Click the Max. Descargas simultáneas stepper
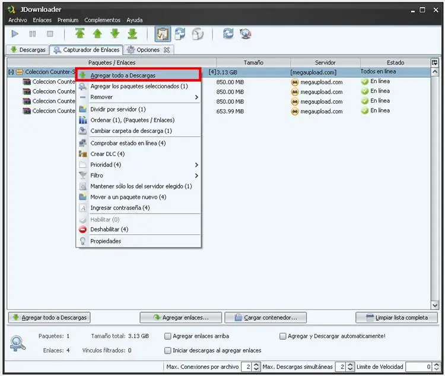 tap(350, 367)
